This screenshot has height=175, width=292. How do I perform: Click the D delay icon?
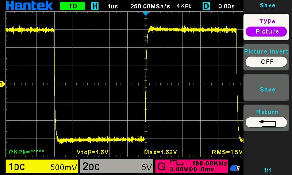pos(206,6)
